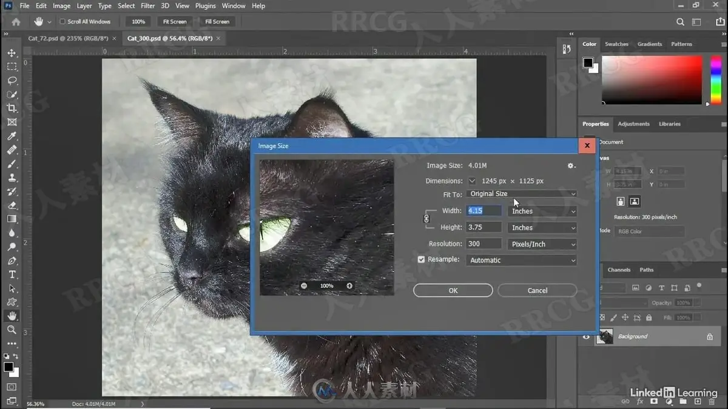The height and width of the screenshot is (409, 728).
Task: Select the Gradient tool
Action: point(12,219)
